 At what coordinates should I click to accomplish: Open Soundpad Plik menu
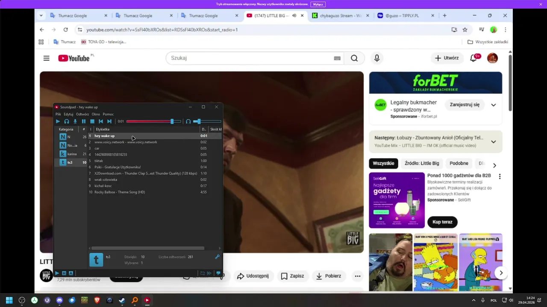click(58, 114)
